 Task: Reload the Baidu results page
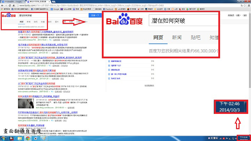coord(10,6)
